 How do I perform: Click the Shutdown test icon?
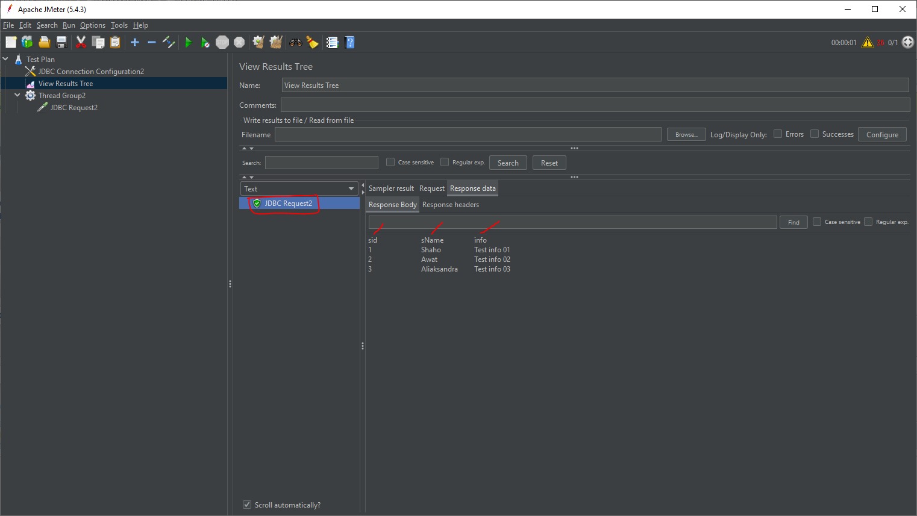point(239,42)
